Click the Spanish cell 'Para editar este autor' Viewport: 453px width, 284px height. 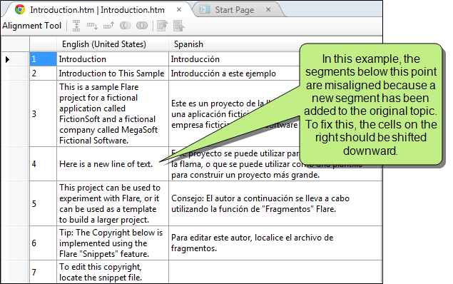(275, 243)
